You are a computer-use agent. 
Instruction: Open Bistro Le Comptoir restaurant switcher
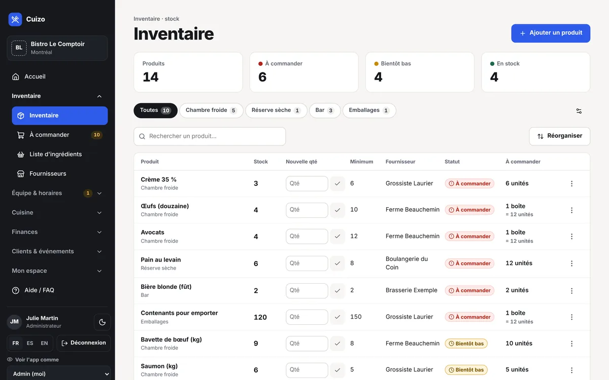point(57,48)
